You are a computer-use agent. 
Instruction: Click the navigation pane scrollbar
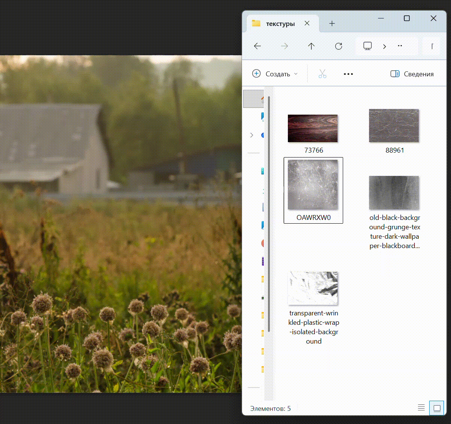pos(269,214)
